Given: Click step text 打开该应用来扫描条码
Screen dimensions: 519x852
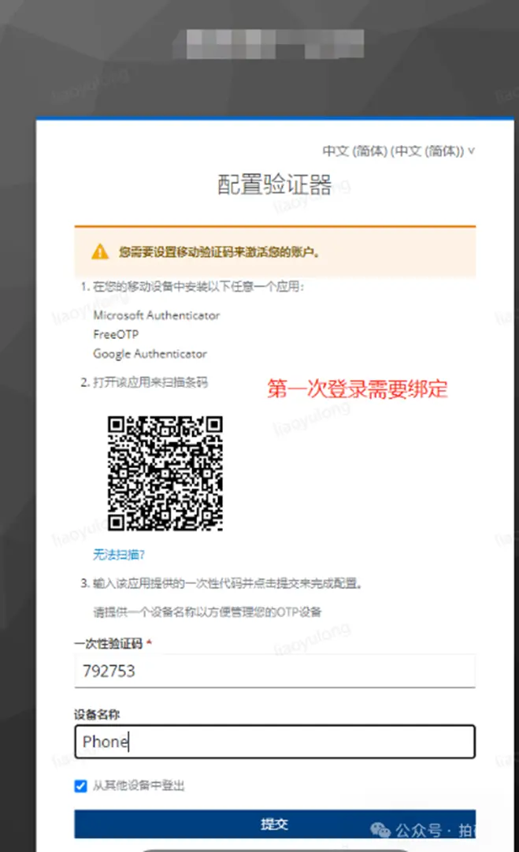Looking at the screenshot, I should tap(150, 382).
